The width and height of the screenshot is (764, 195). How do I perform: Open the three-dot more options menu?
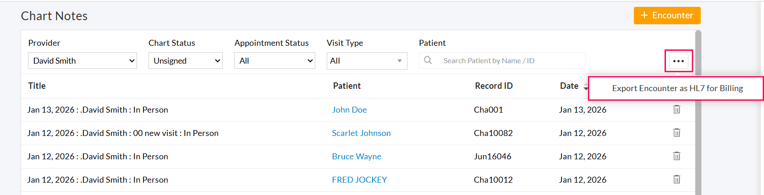point(678,61)
